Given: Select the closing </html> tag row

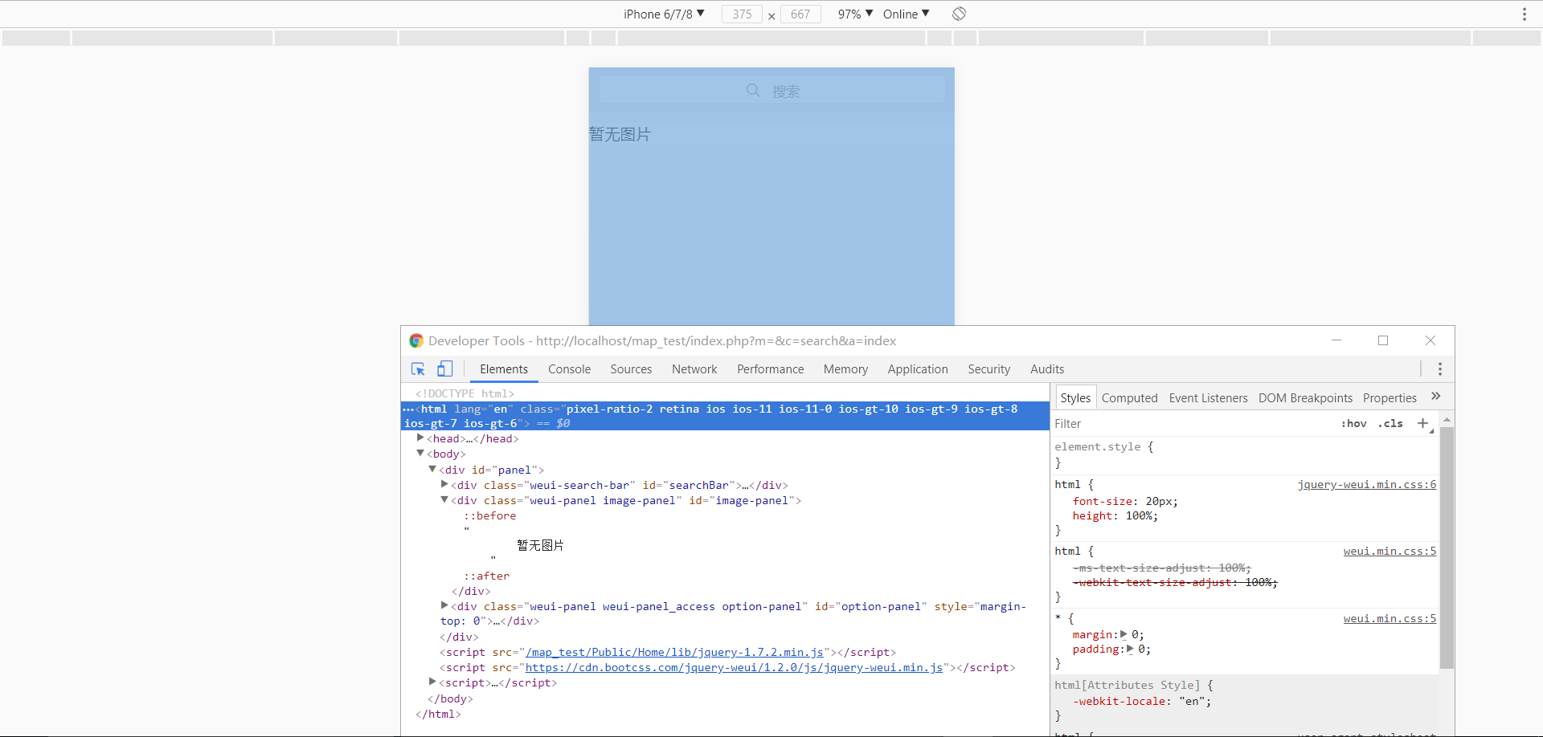Looking at the screenshot, I should 438,714.
